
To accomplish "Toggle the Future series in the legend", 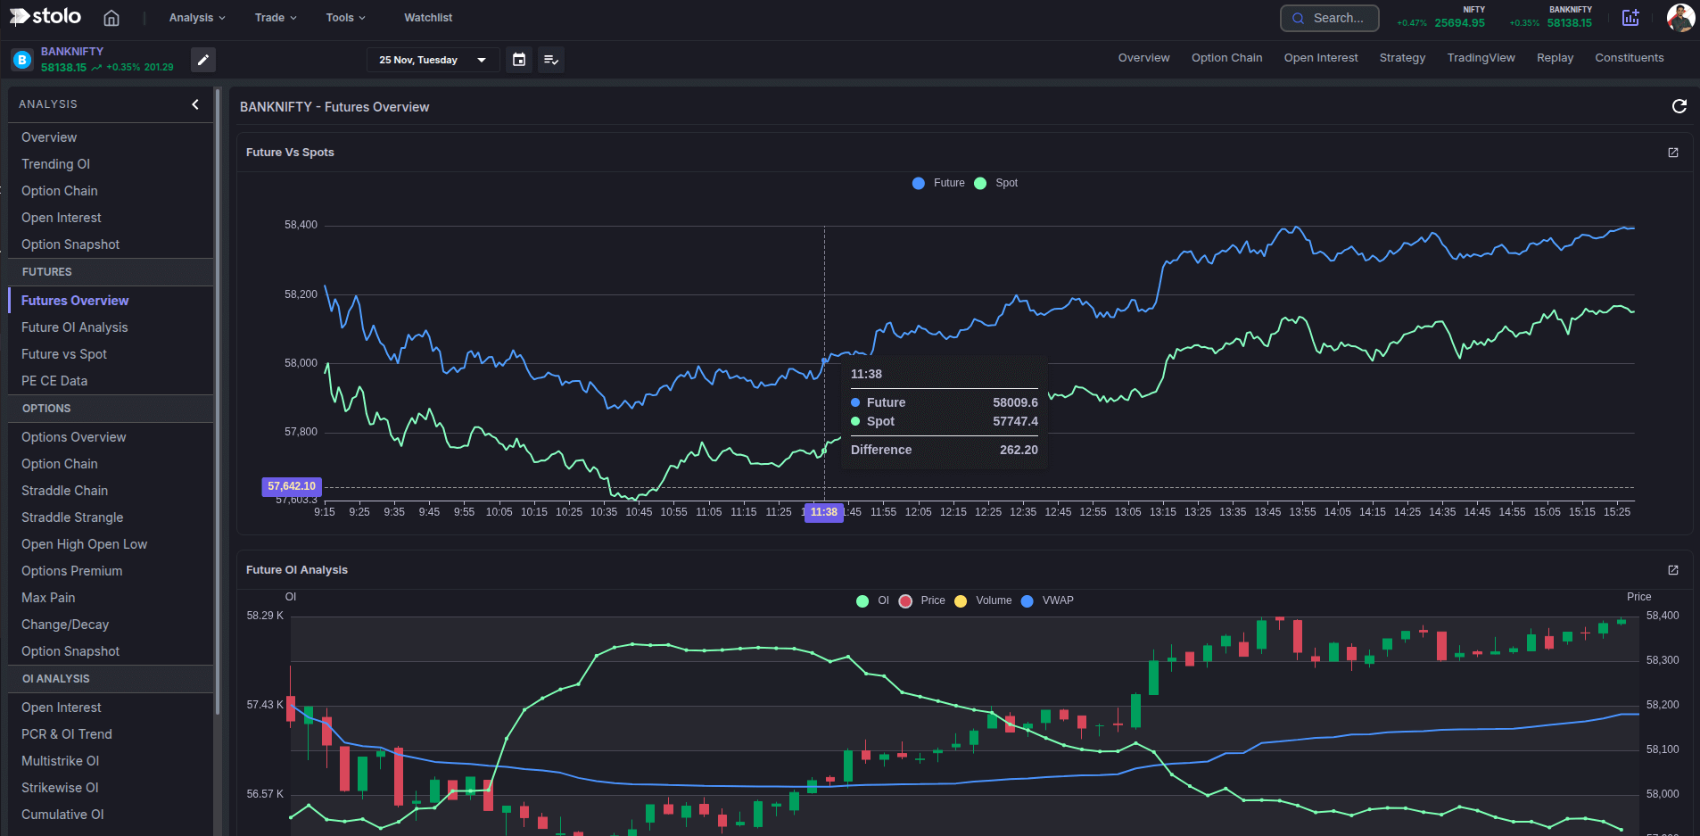I will [937, 183].
